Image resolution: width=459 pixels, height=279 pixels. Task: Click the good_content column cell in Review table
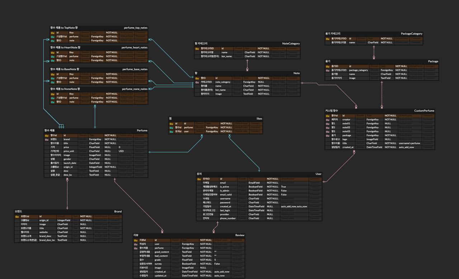(162, 252)
